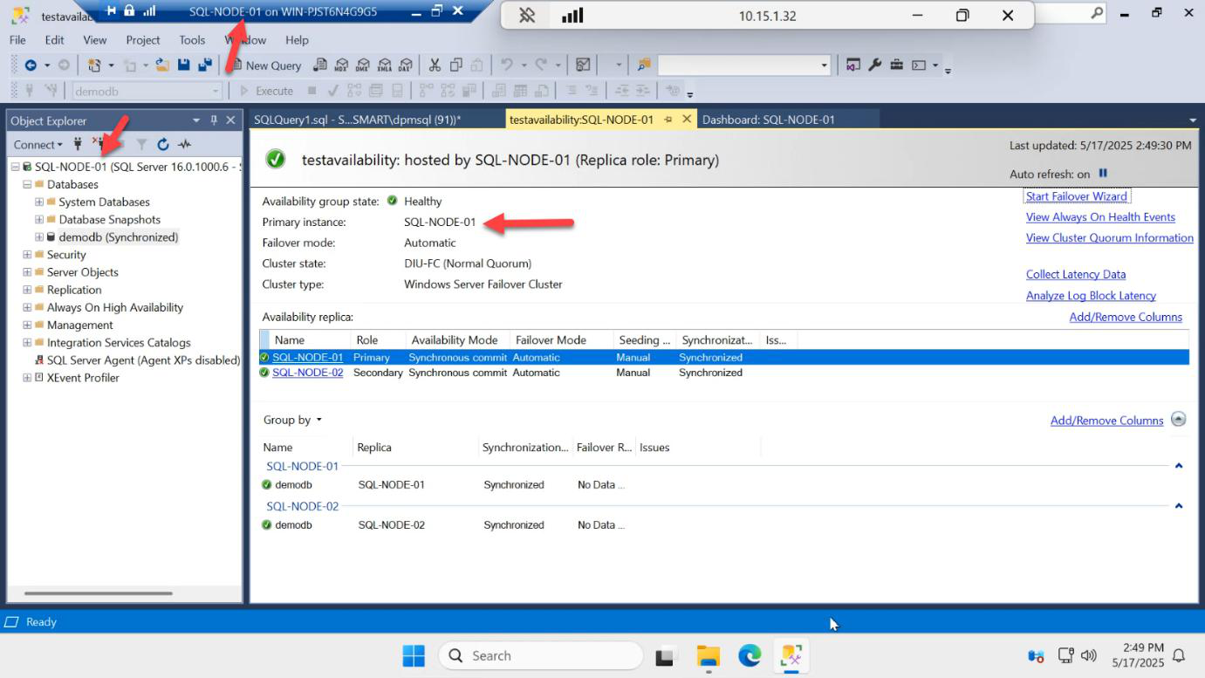This screenshot has width=1205, height=678.
Task: Refresh the Object Explorer tree
Action: (163, 144)
